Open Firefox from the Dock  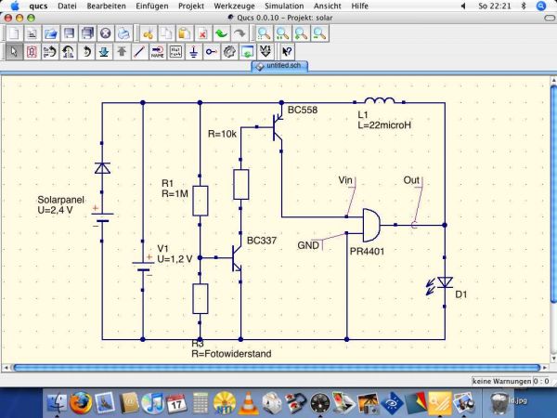(x=79, y=402)
